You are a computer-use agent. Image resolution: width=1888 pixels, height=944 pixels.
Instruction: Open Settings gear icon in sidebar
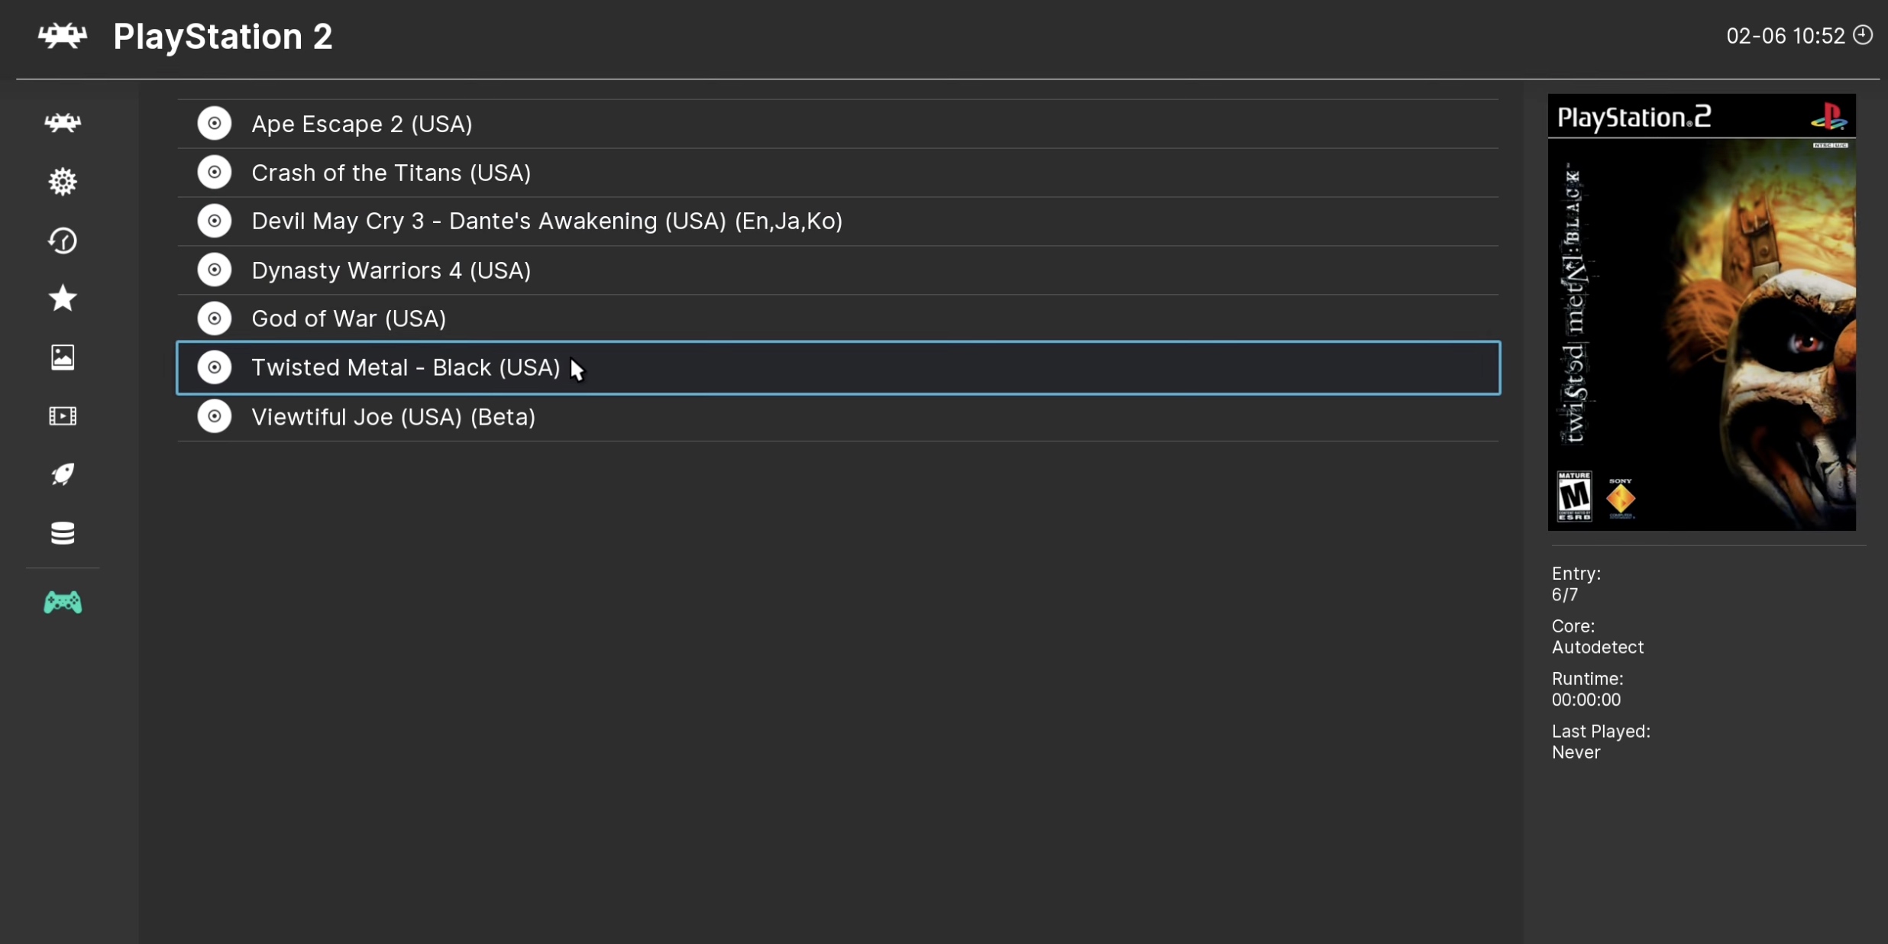coord(63,182)
